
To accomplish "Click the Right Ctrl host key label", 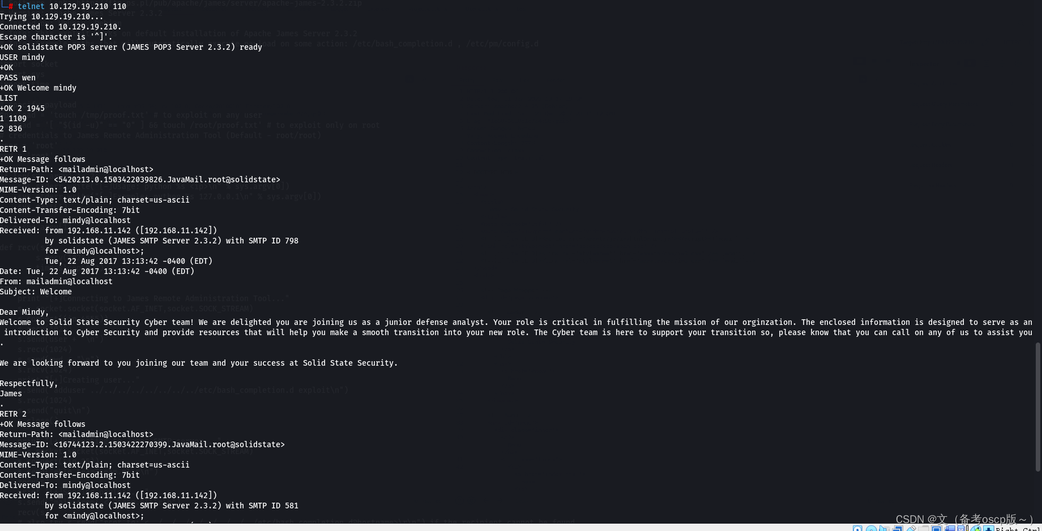I will click(x=1018, y=529).
